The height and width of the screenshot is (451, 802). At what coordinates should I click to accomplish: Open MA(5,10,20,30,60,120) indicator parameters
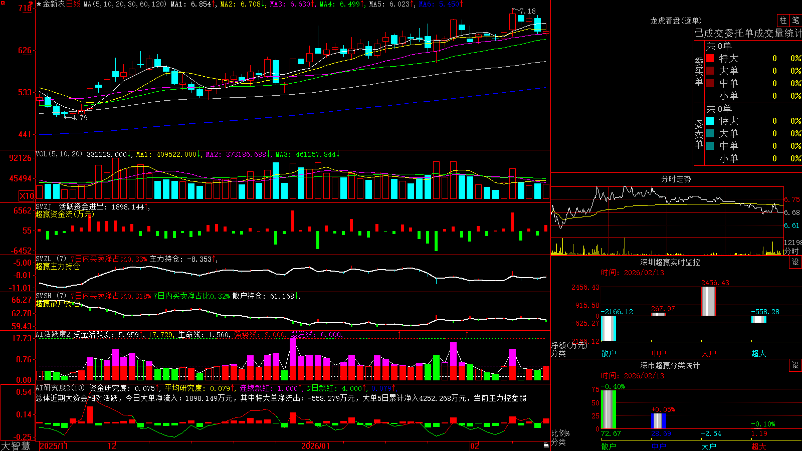(125, 4)
